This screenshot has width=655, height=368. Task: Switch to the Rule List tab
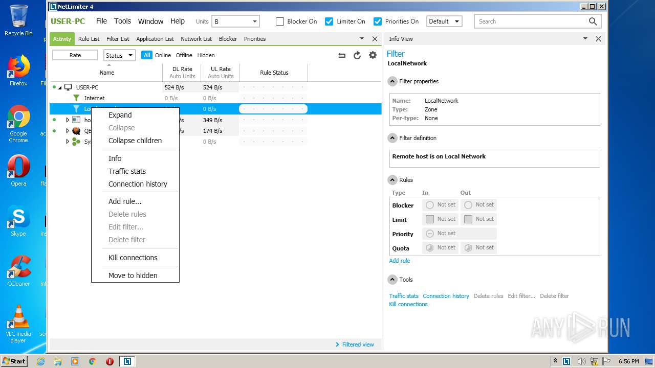pos(89,39)
